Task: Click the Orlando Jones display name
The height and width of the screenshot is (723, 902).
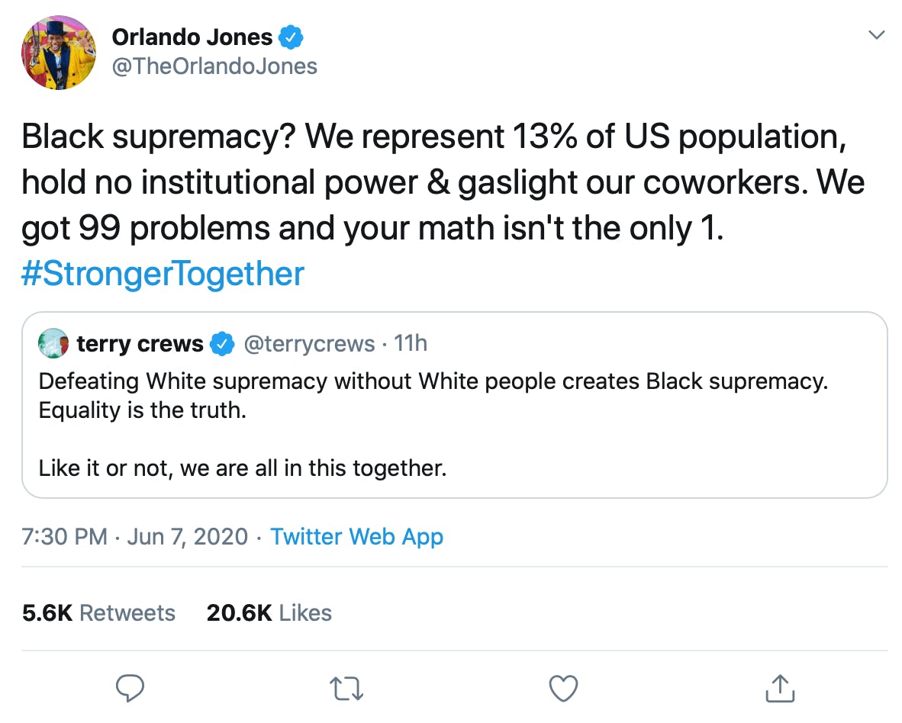Action: point(192,37)
